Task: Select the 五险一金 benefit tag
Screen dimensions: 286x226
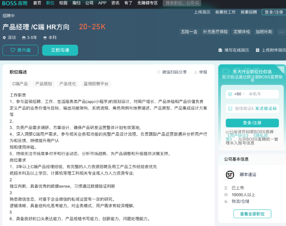Action: 189,32
